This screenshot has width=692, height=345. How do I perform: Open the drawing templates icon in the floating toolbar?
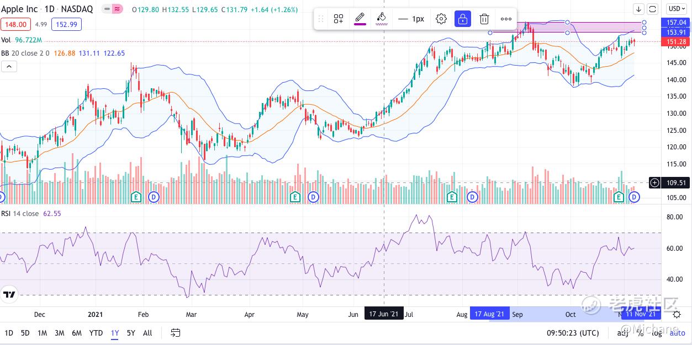339,19
